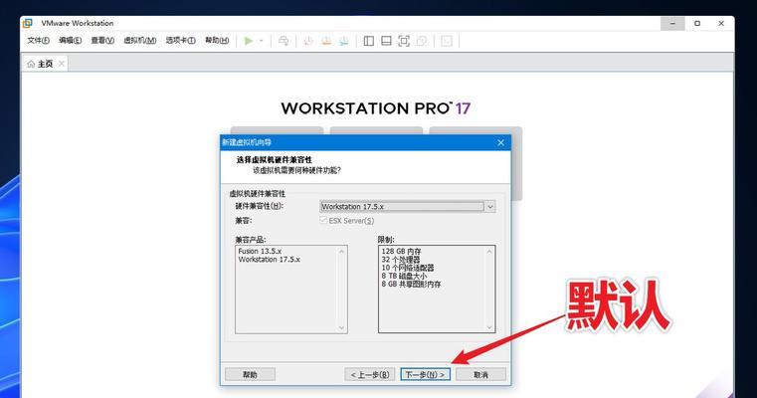This screenshot has width=757, height=398.
Task: Open the 虚拟机(M) menu
Action: point(140,41)
